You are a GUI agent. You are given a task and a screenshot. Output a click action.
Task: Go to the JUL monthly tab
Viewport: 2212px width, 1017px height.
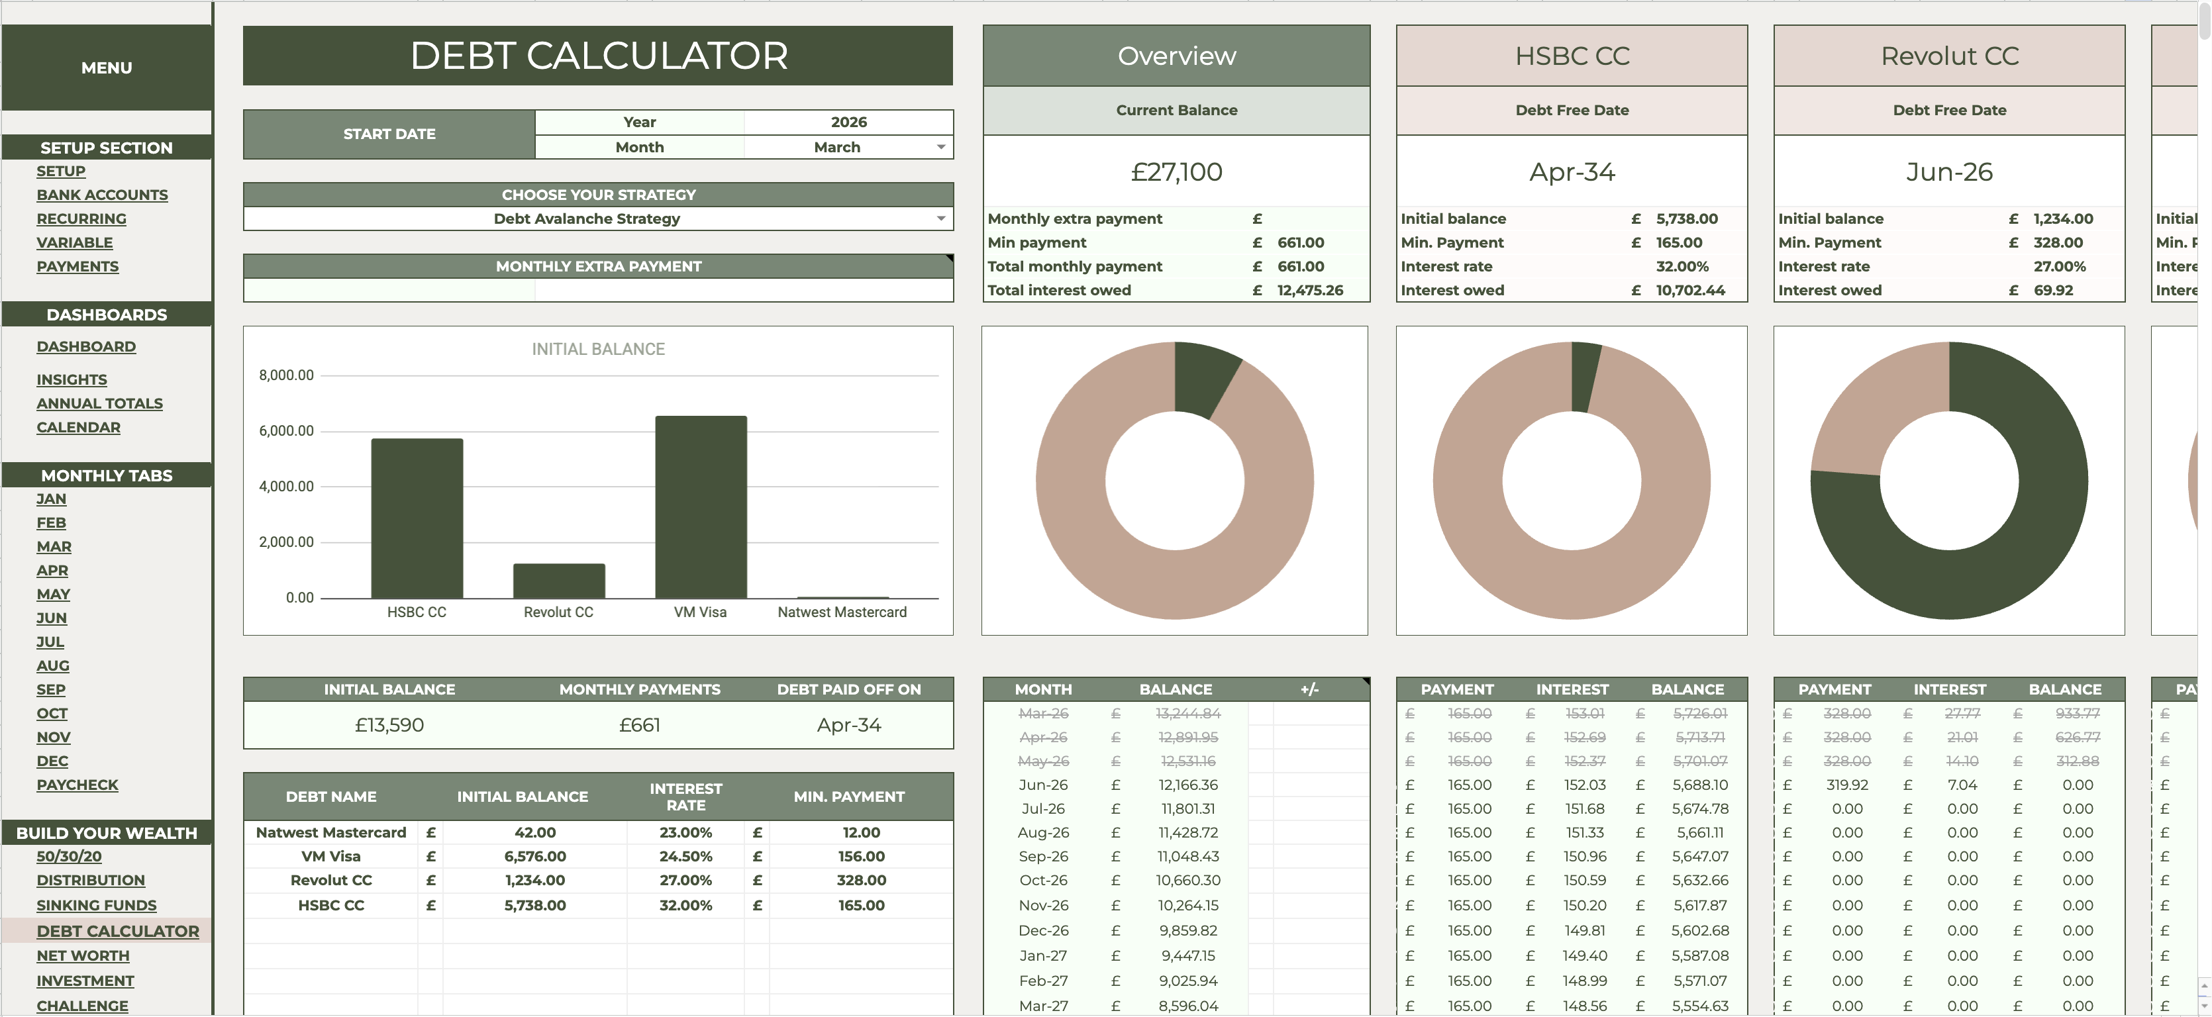50,642
